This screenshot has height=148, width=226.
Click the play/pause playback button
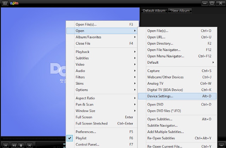click(x=14, y=145)
